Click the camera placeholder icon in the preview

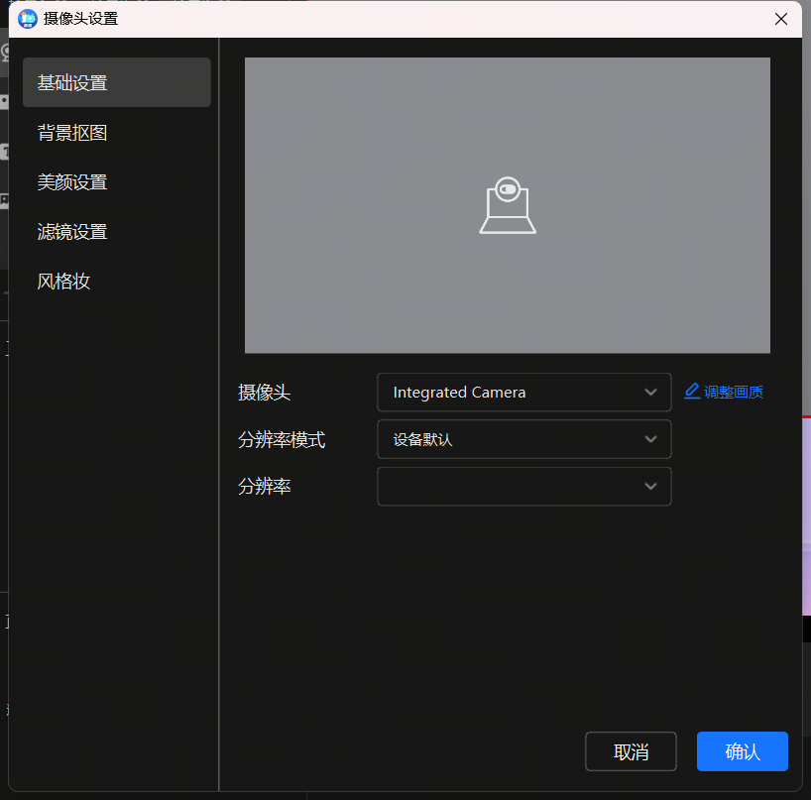pyautogui.click(x=507, y=203)
